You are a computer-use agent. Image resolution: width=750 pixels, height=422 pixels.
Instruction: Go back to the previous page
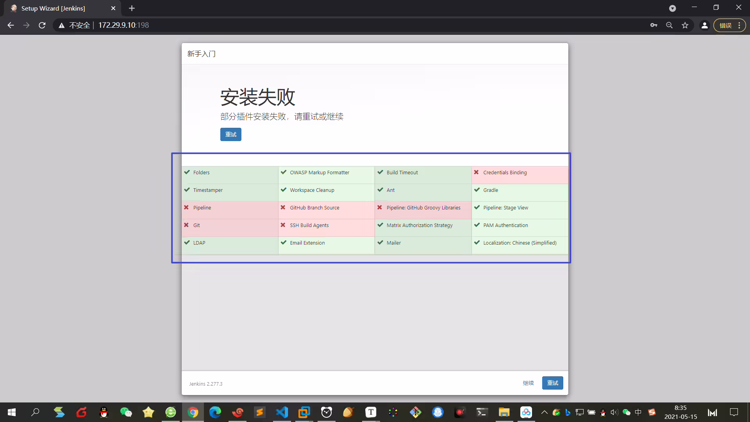click(11, 25)
